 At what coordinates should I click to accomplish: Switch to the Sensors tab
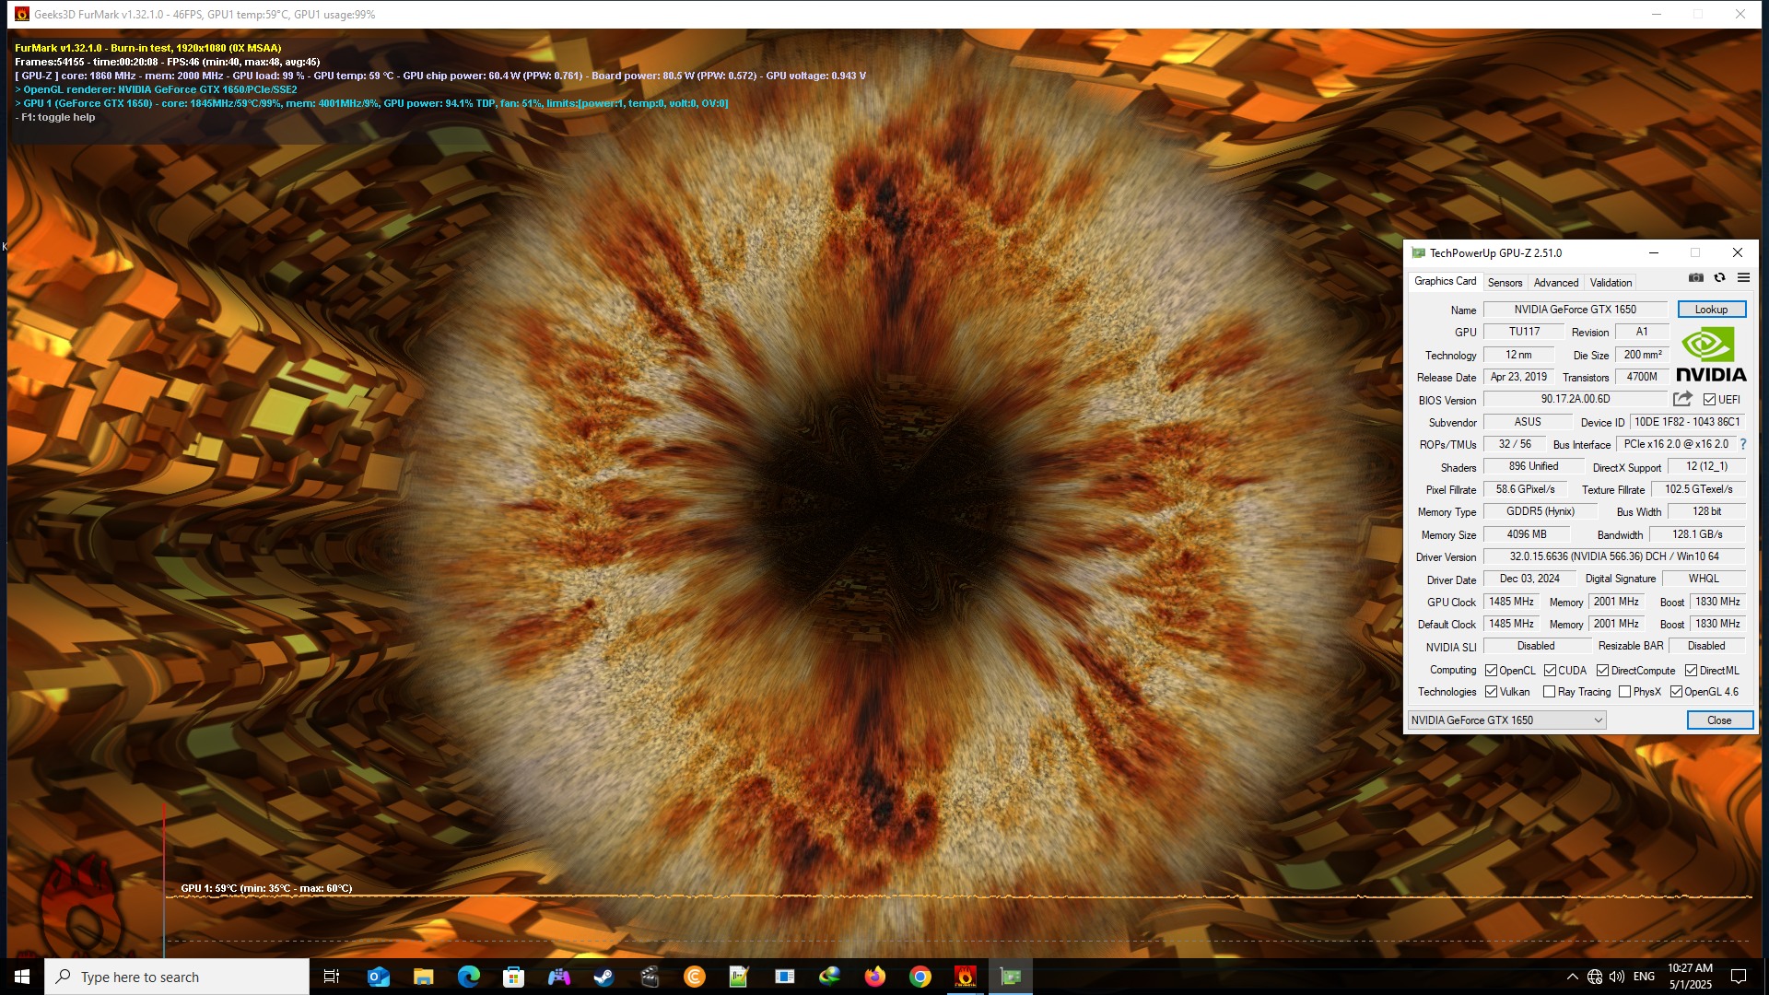pos(1505,283)
